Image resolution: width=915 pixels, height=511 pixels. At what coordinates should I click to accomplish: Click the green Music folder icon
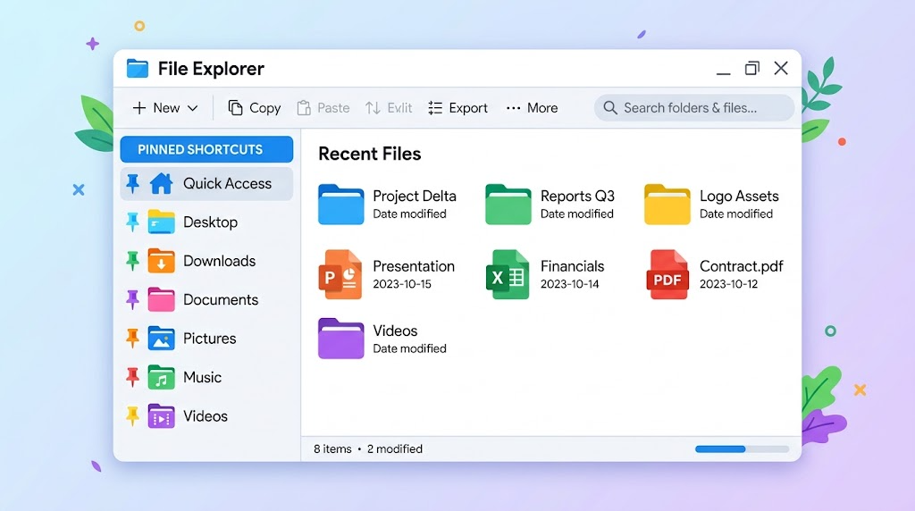(161, 377)
